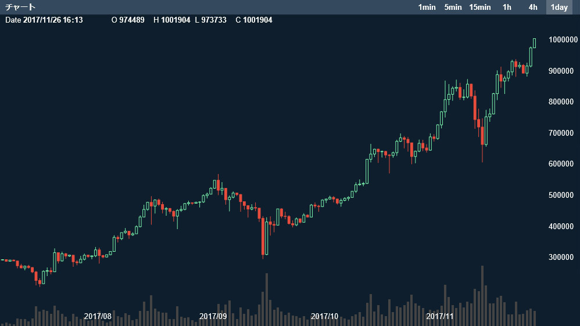The image size is (580, 326).
Task: Click the high price value H 1001904
Action: pyautogui.click(x=171, y=20)
